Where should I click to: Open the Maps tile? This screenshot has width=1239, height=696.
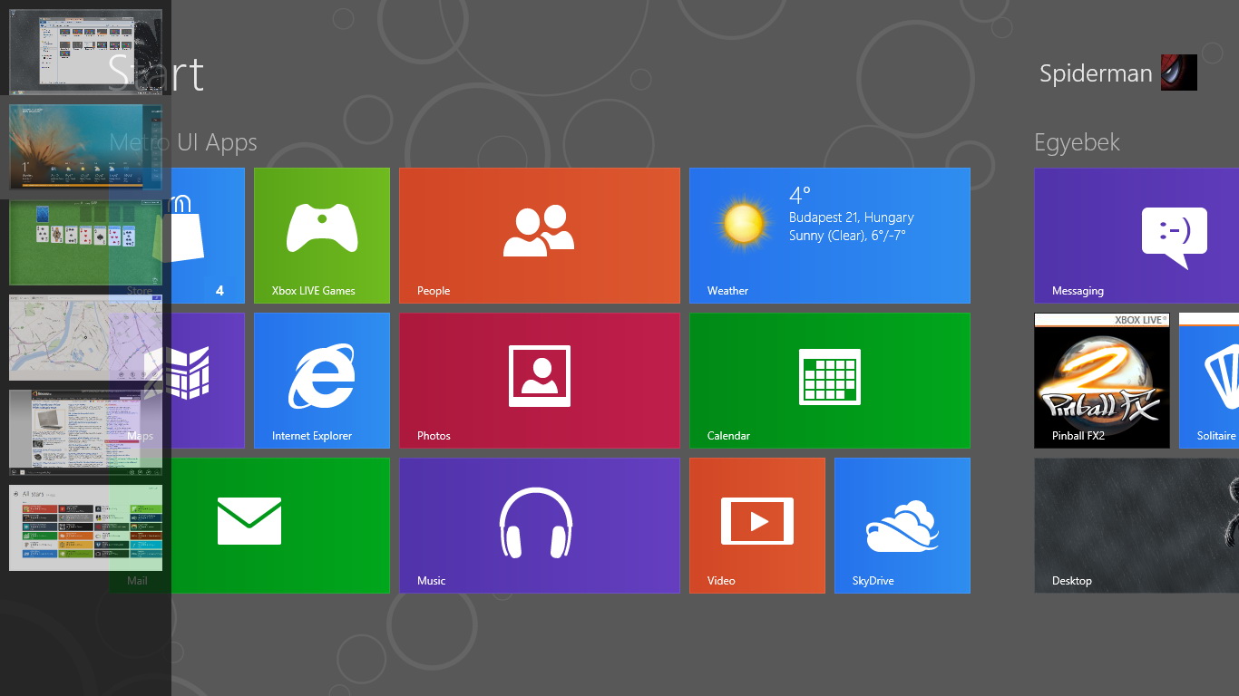coord(208,381)
